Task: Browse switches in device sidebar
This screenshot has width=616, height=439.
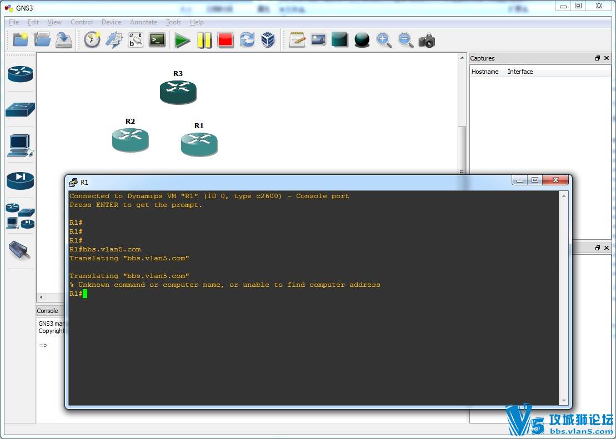Action: (x=21, y=109)
